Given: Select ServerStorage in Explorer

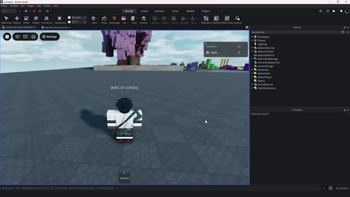Looking at the screenshot, I should 265,66.
